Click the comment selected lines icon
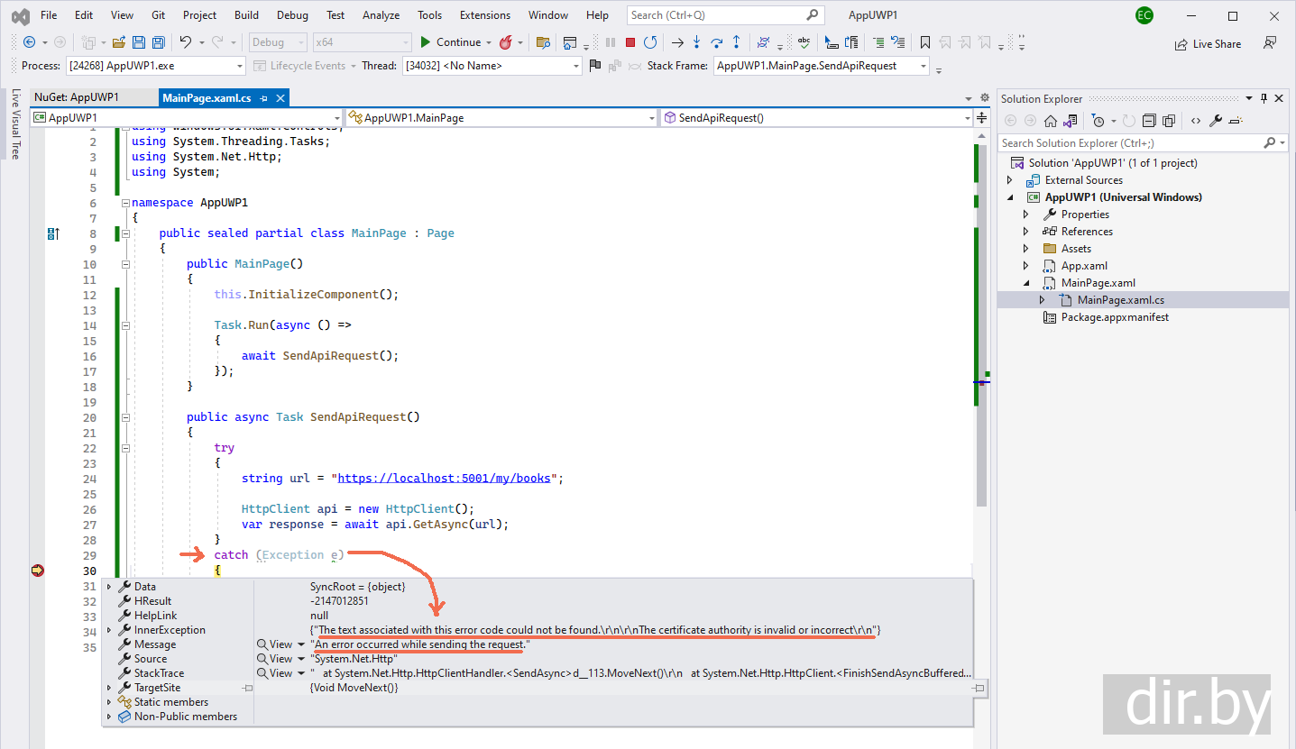The height and width of the screenshot is (749, 1296). point(878,42)
